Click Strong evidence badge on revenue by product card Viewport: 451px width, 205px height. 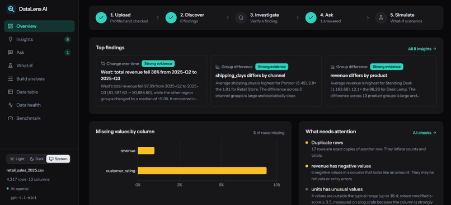pyautogui.click(x=387, y=67)
